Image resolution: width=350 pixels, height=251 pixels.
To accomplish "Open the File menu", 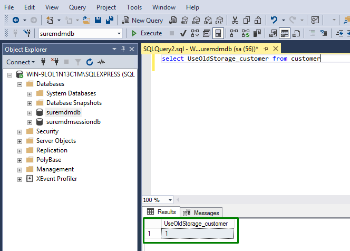I will tap(9, 7).
